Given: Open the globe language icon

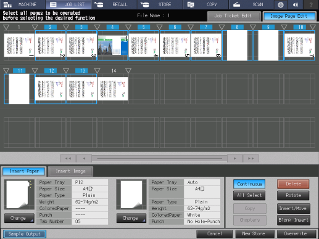Looking at the screenshot, I should [281, 4].
